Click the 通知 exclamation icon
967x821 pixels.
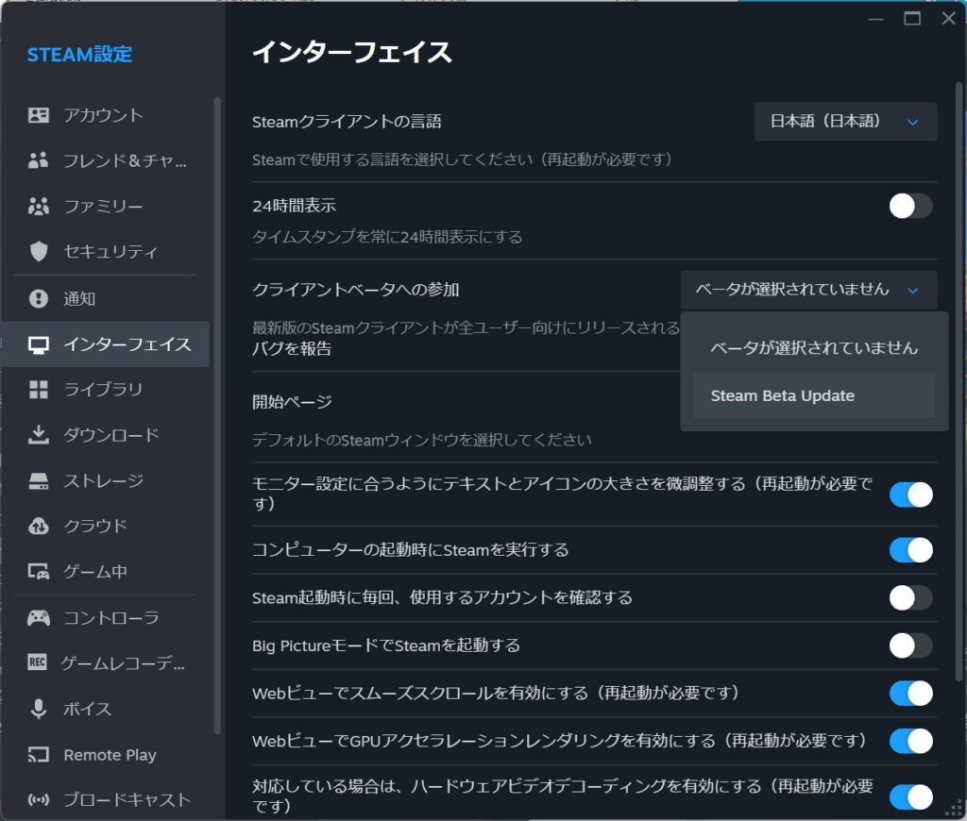click(x=38, y=299)
